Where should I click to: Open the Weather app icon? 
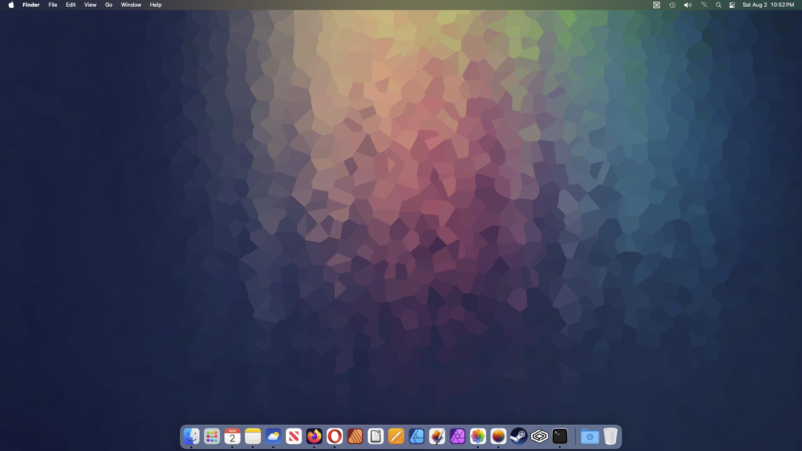point(273,436)
